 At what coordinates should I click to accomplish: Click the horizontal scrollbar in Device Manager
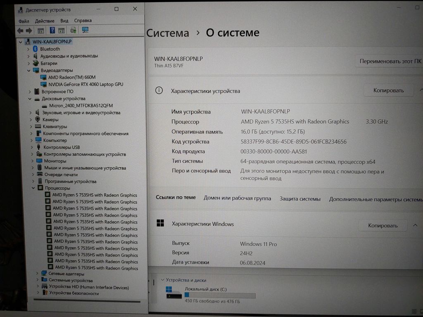pos(87,300)
